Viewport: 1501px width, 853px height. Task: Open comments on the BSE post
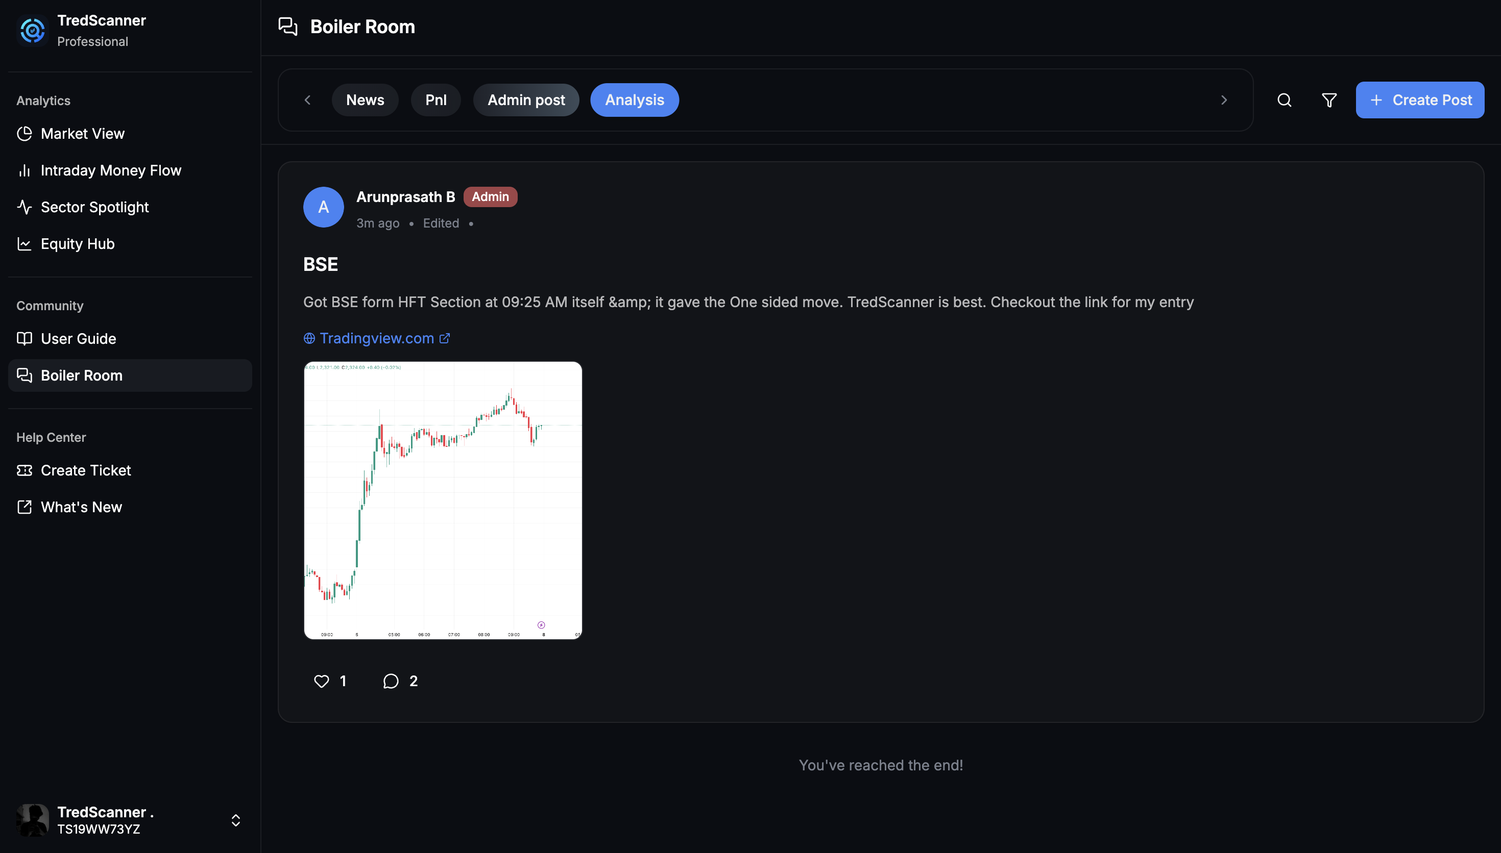391,681
